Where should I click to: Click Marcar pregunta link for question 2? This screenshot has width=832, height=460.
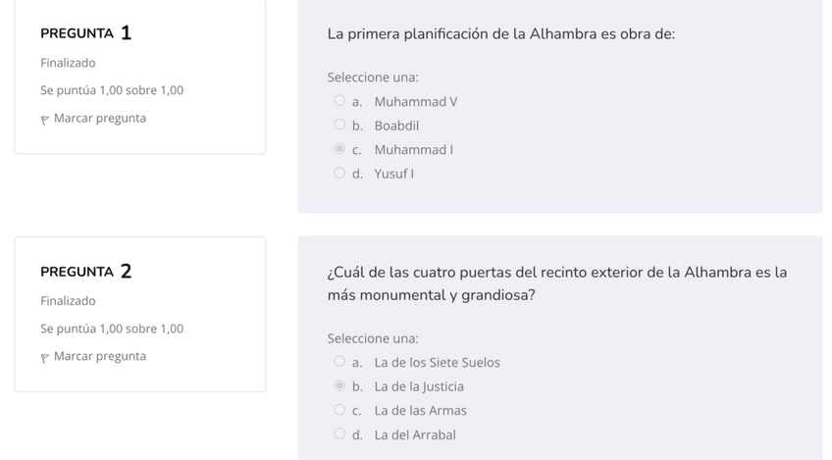tap(100, 356)
